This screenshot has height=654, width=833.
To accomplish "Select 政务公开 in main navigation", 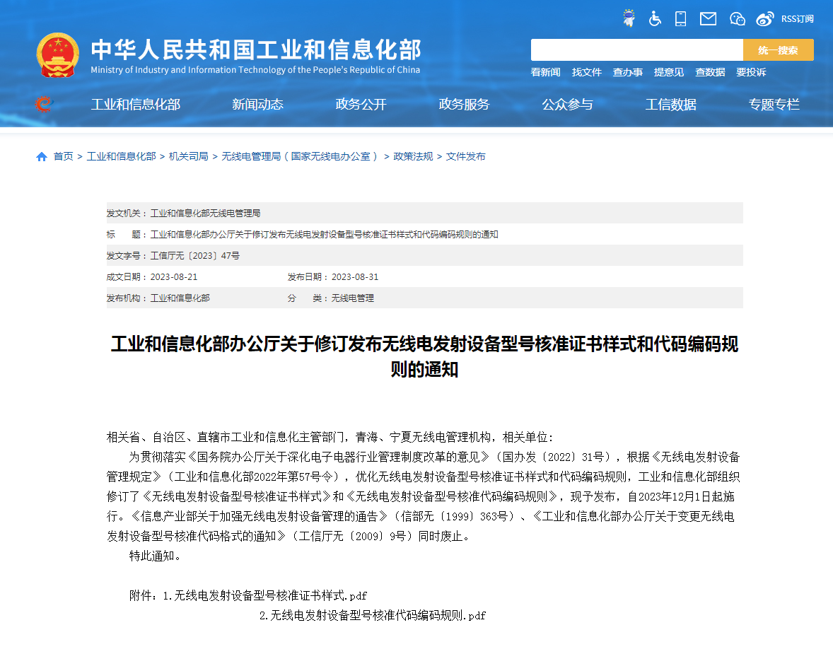I will (361, 105).
